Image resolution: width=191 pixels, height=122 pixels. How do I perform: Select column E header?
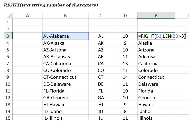coord(156,16)
